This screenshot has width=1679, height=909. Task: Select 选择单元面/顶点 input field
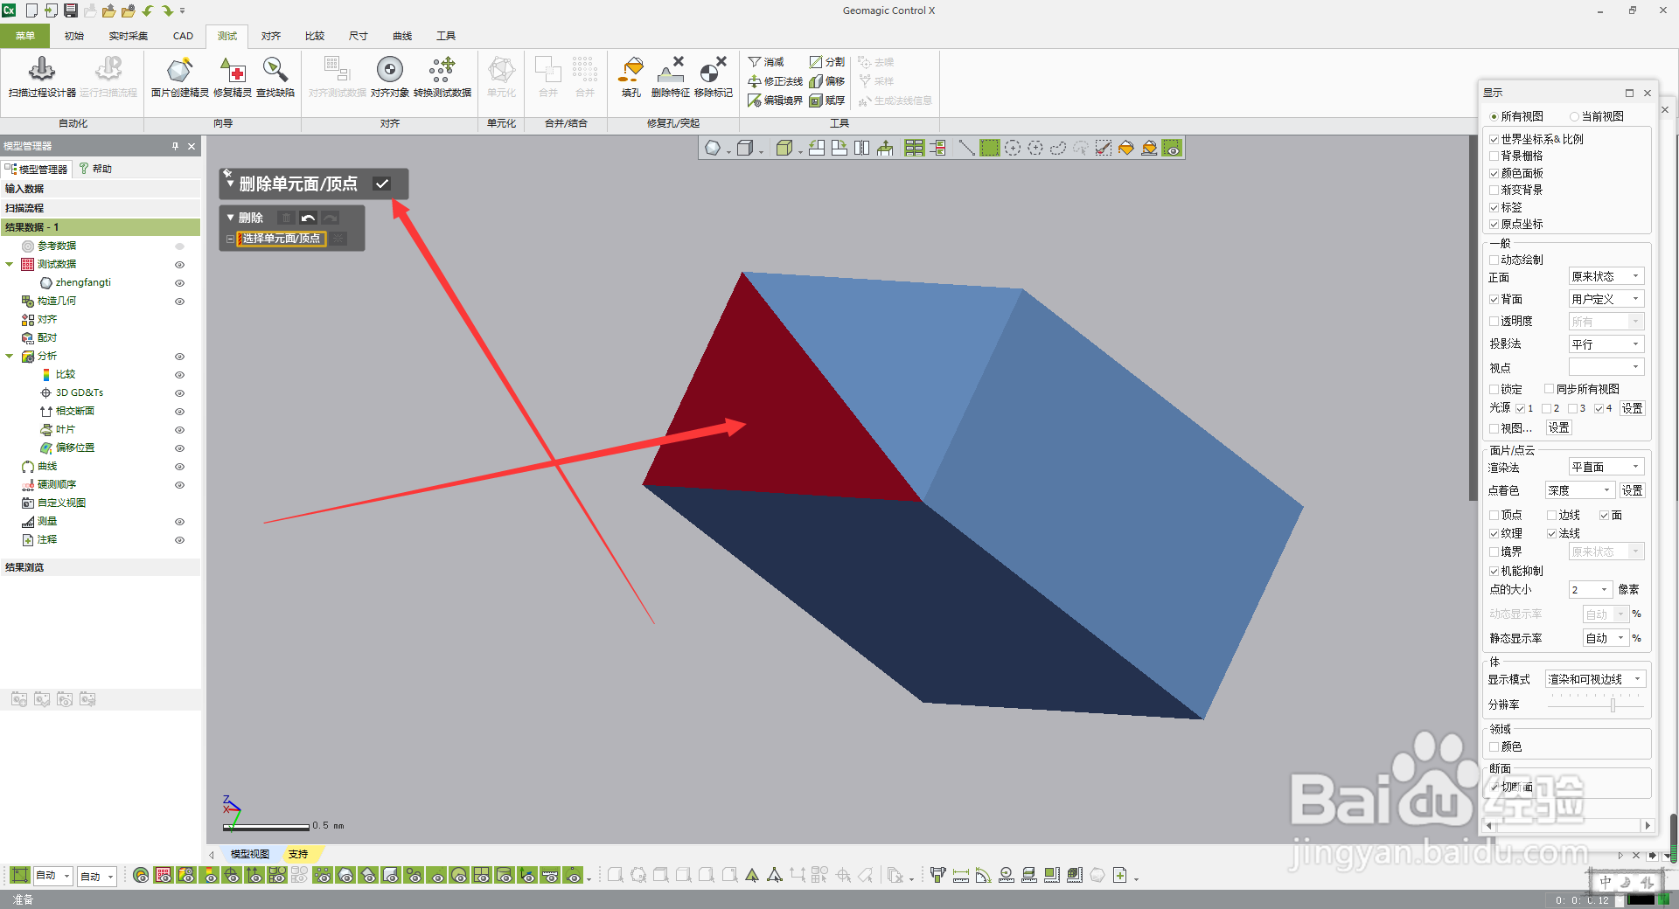(282, 239)
